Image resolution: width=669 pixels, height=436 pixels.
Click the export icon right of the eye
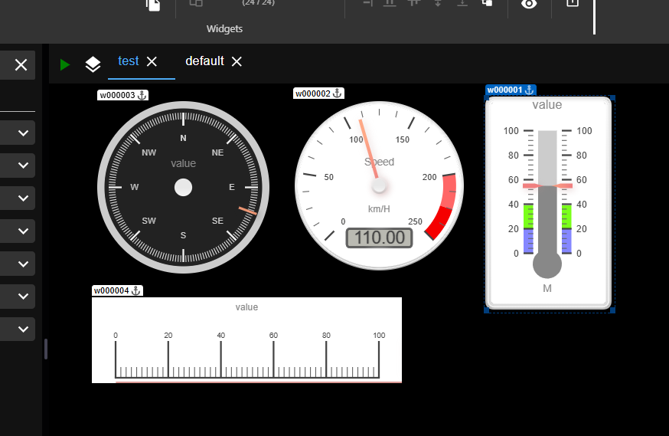572,4
